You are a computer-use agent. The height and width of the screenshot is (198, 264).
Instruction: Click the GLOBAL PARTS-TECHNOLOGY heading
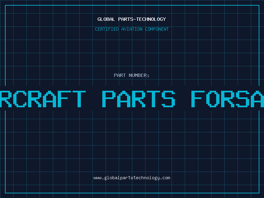pyautogui.click(x=132, y=19)
